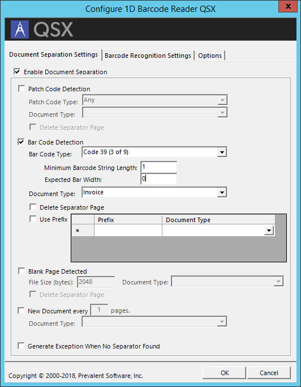Click the empty Prefix cell in grid
The image size is (301, 387).
click(x=128, y=231)
